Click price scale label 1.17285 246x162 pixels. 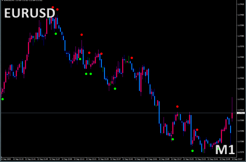(x=241, y=142)
